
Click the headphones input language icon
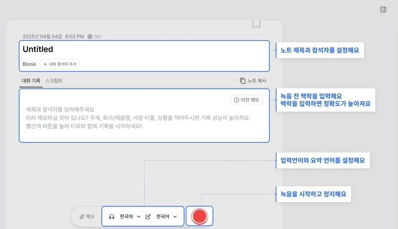coord(112,216)
